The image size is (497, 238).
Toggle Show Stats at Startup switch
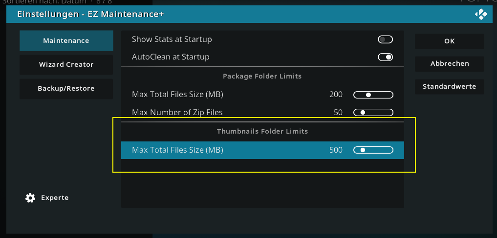coord(385,40)
